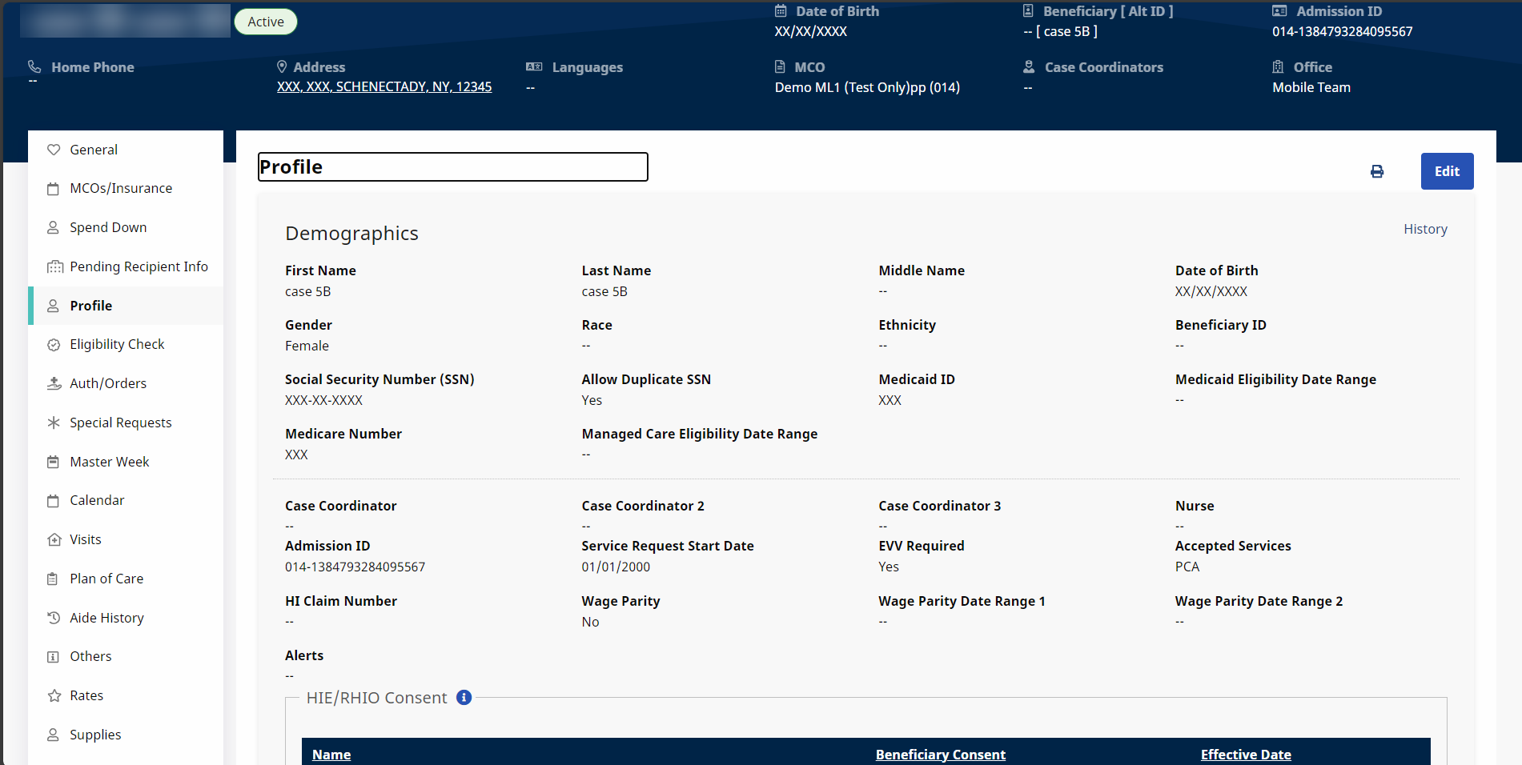Open Eligibility Check page
Screen dimensions: 1522x765
tap(126, 345)
